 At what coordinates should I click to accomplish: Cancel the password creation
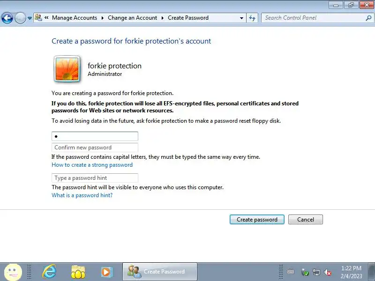306,219
